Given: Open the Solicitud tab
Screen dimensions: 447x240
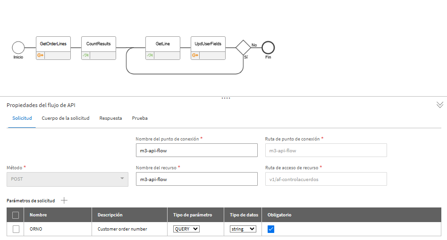Looking at the screenshot, I should coord(22,118).
